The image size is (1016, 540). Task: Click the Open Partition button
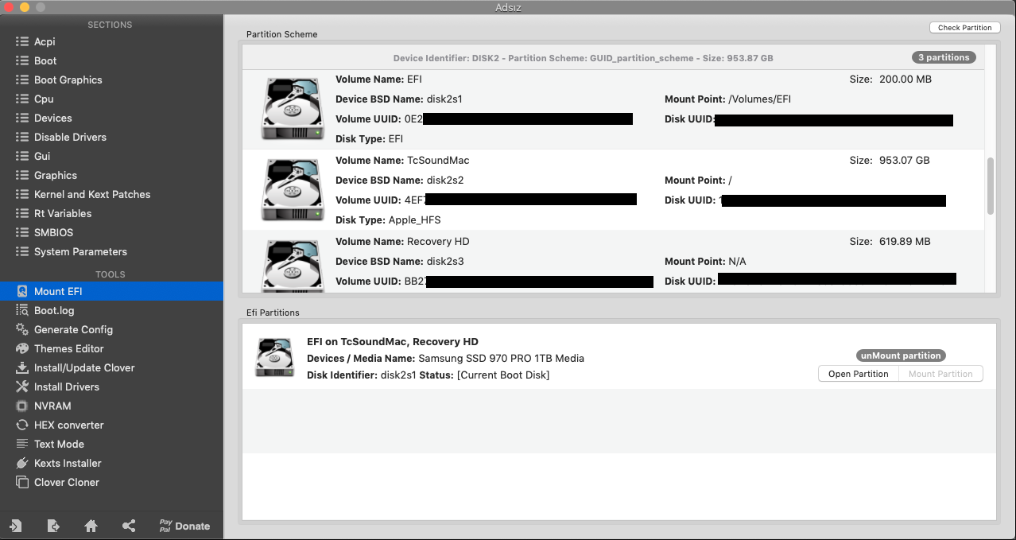point(858,374)
